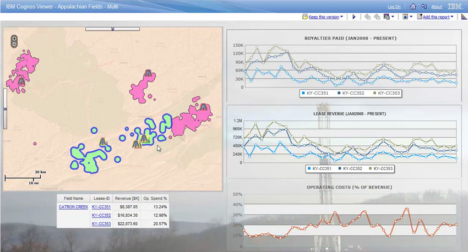This screenshot has height=252, width=468.
Task: Click KY-CC351 legend swatch in Royalties chart
Action: pyautogui.click(x=303, y=93)
